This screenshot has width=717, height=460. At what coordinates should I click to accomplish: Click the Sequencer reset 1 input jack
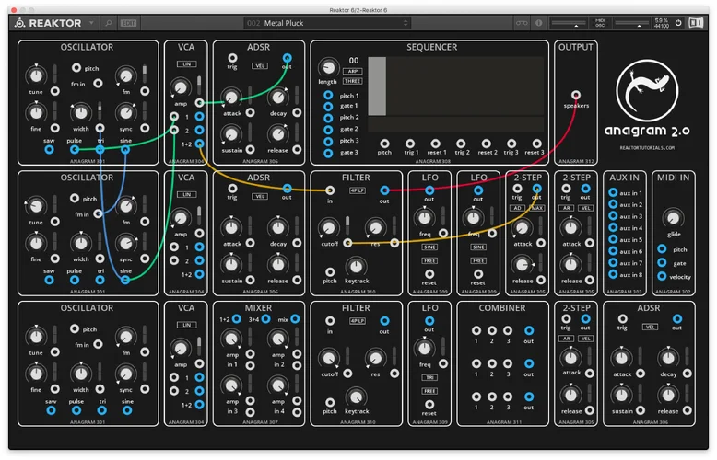pyautogui.click(x=435, y=144)
